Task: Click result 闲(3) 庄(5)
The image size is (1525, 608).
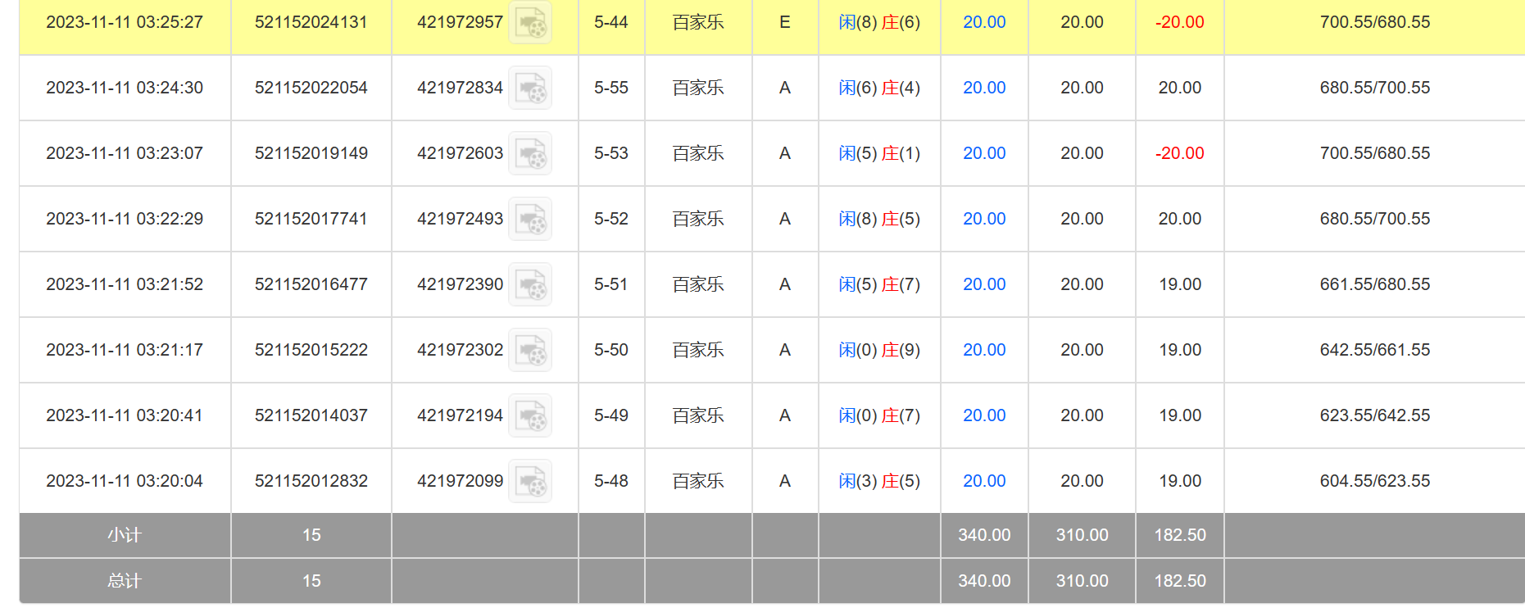Action: click(879, 481)
